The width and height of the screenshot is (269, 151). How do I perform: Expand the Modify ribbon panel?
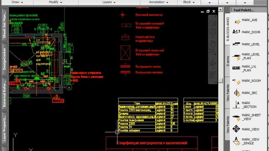(55, 2)
